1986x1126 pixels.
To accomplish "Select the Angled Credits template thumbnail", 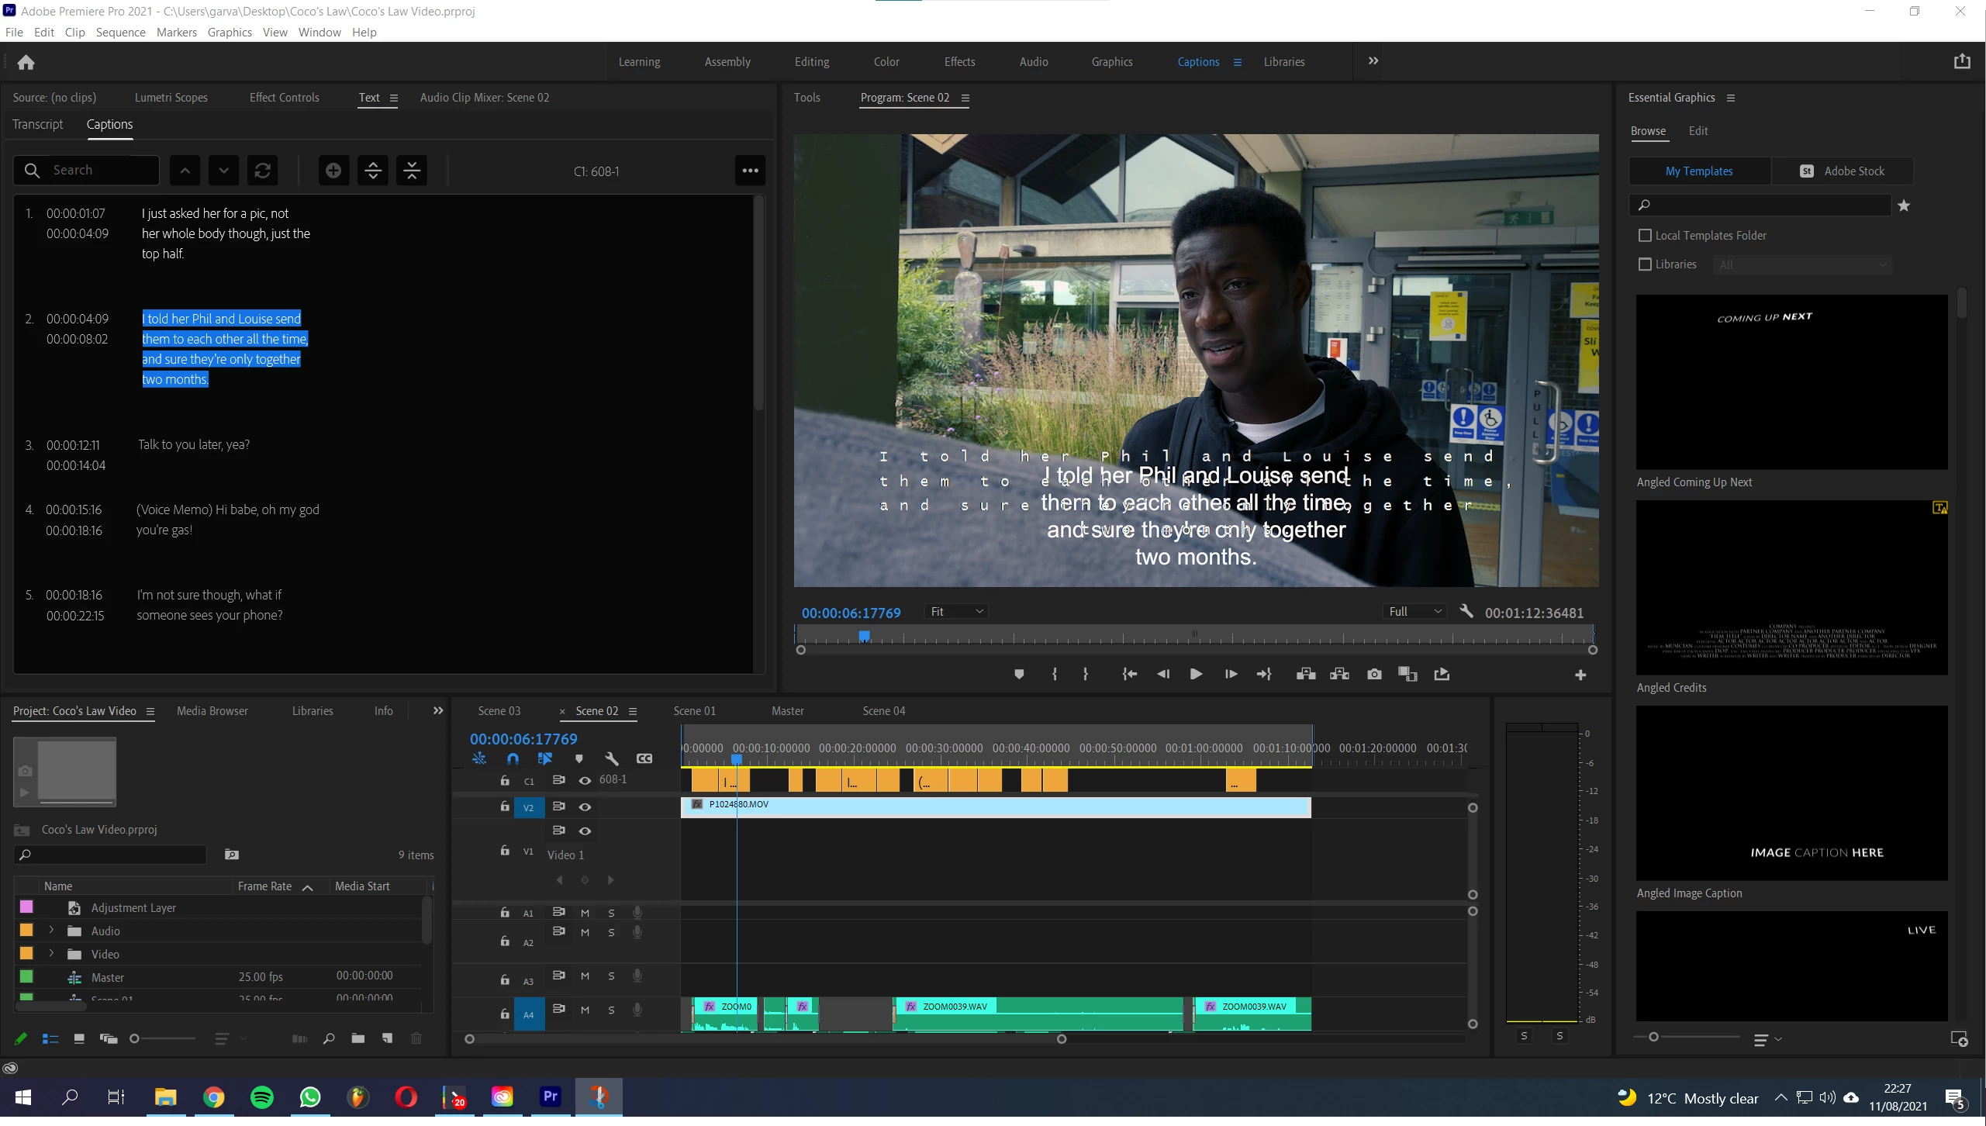I will [x=1791, y=588].
